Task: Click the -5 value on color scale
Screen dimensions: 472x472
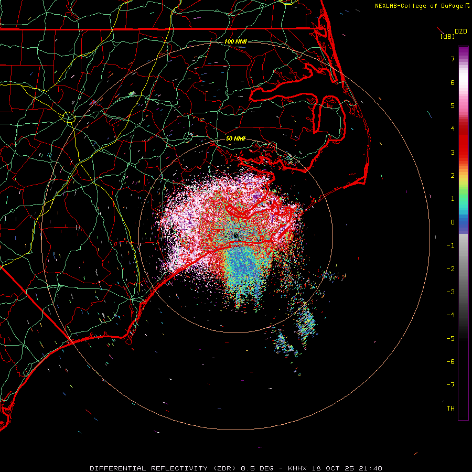Action: 450,339
